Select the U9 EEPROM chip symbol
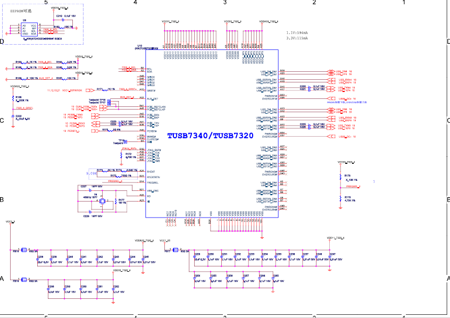Image resolution: width=450 pixels, height=318 pixels. click(x=29, y=30)
